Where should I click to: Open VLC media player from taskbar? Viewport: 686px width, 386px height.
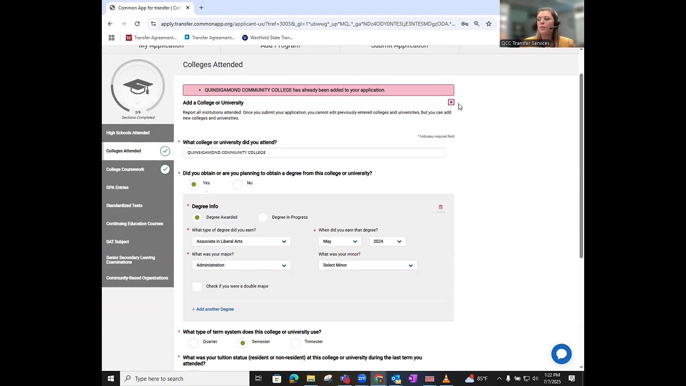[446, 378]
